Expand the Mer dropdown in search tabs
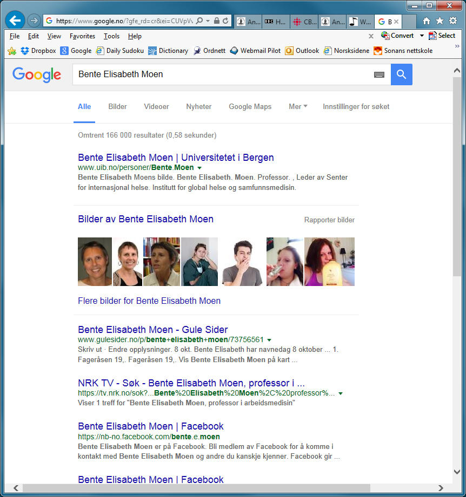 coord(298,107)
